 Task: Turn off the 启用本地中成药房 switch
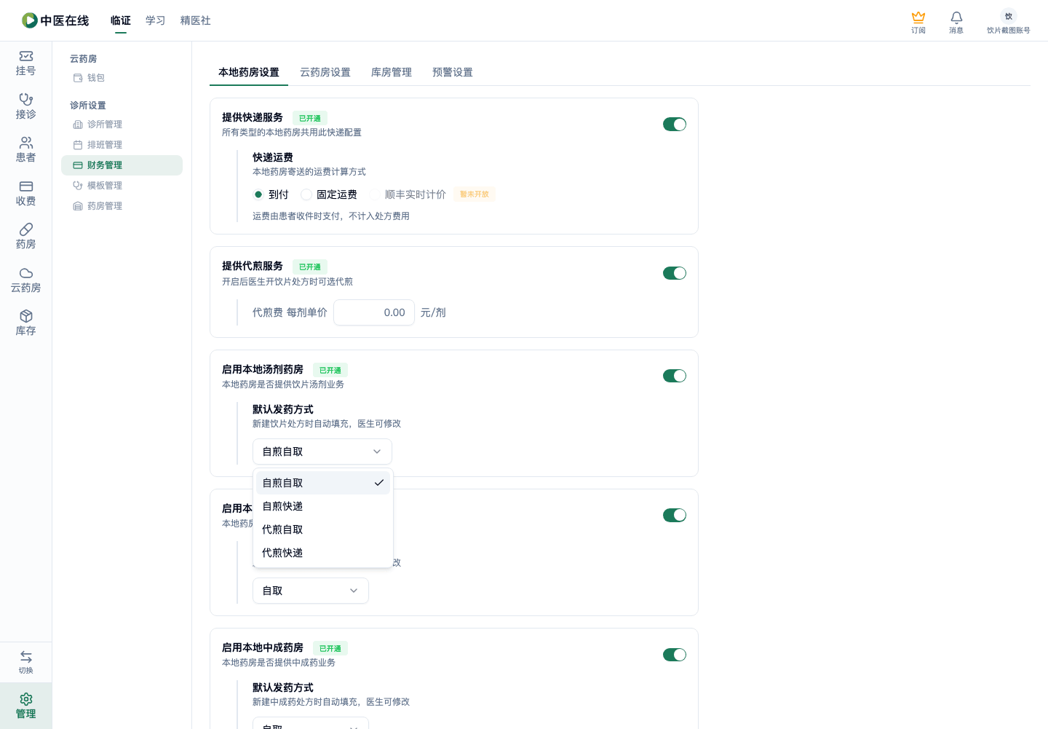pos(675,655)
